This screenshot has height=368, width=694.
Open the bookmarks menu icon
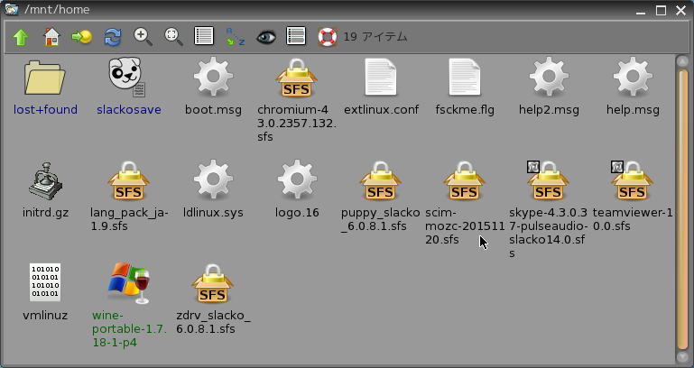click(82, 37)
